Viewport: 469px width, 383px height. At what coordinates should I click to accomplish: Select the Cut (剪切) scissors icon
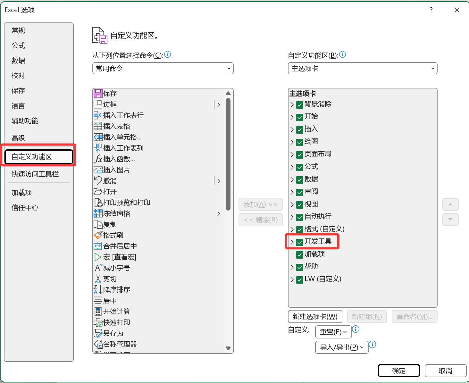(98, 279)
